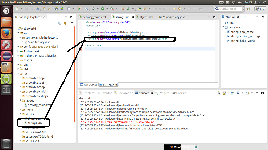
Task: Click the New Java Class toolbar icon
Action: click(x=128, y=9)
